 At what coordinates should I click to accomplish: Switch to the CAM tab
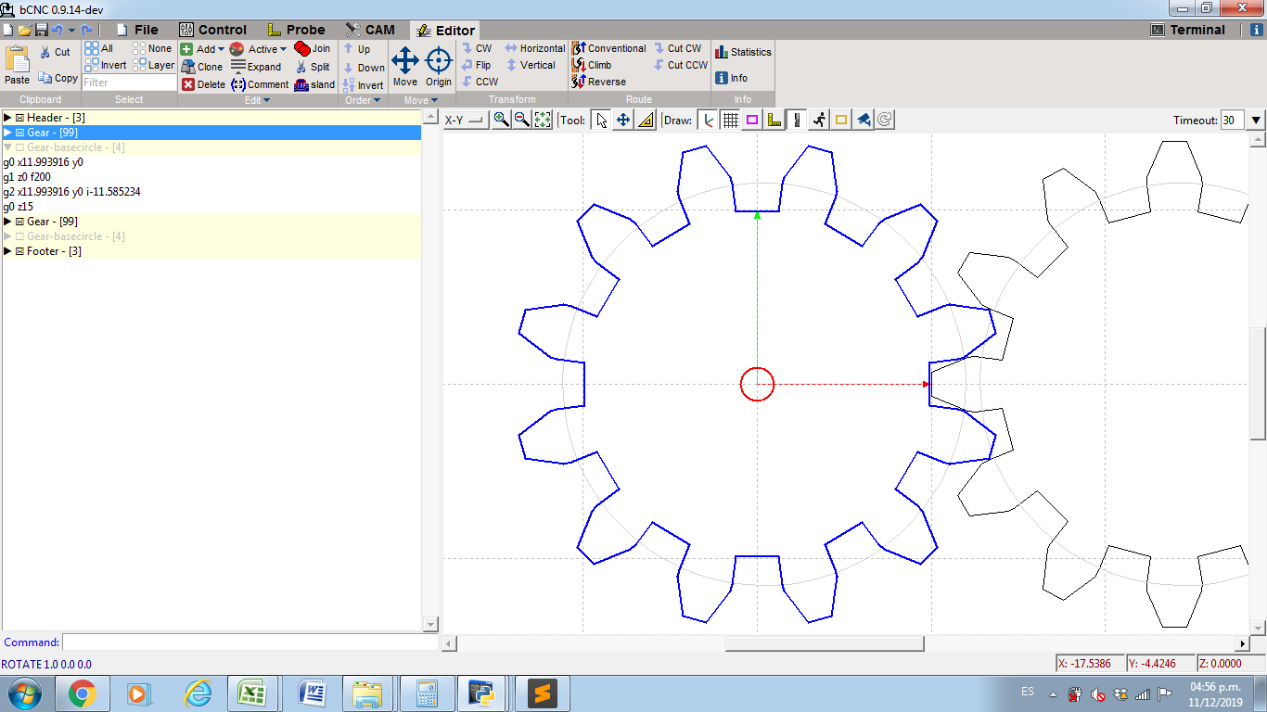(x=370, y=30)
